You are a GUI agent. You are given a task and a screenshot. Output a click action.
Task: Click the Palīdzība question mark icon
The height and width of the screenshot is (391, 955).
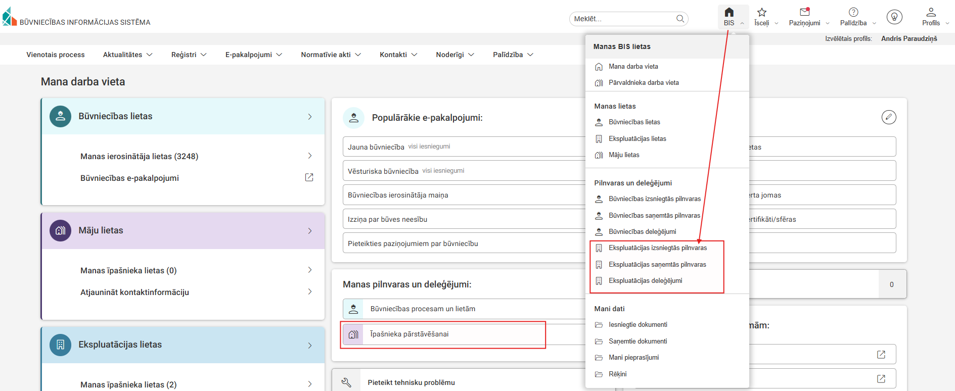pyautogui.click(x=853, y=13)
